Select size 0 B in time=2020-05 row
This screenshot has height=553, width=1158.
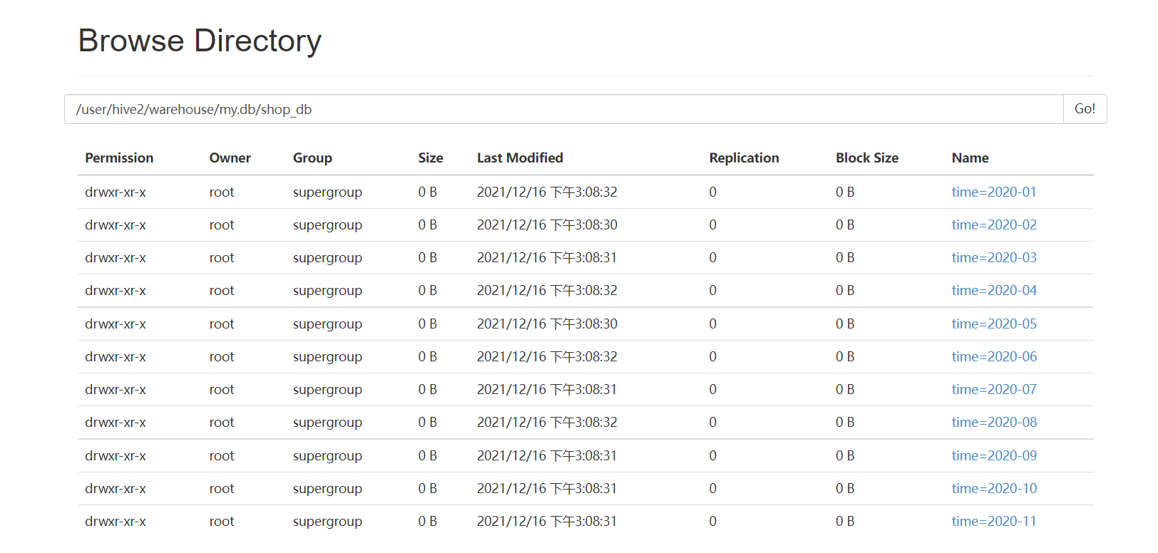tap(427, 324)
